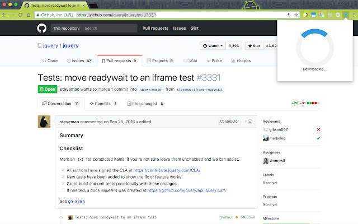The height and width of the screenshot is (224, 358).
Task: Click the browser address bar URL
Action: (116, 15)
